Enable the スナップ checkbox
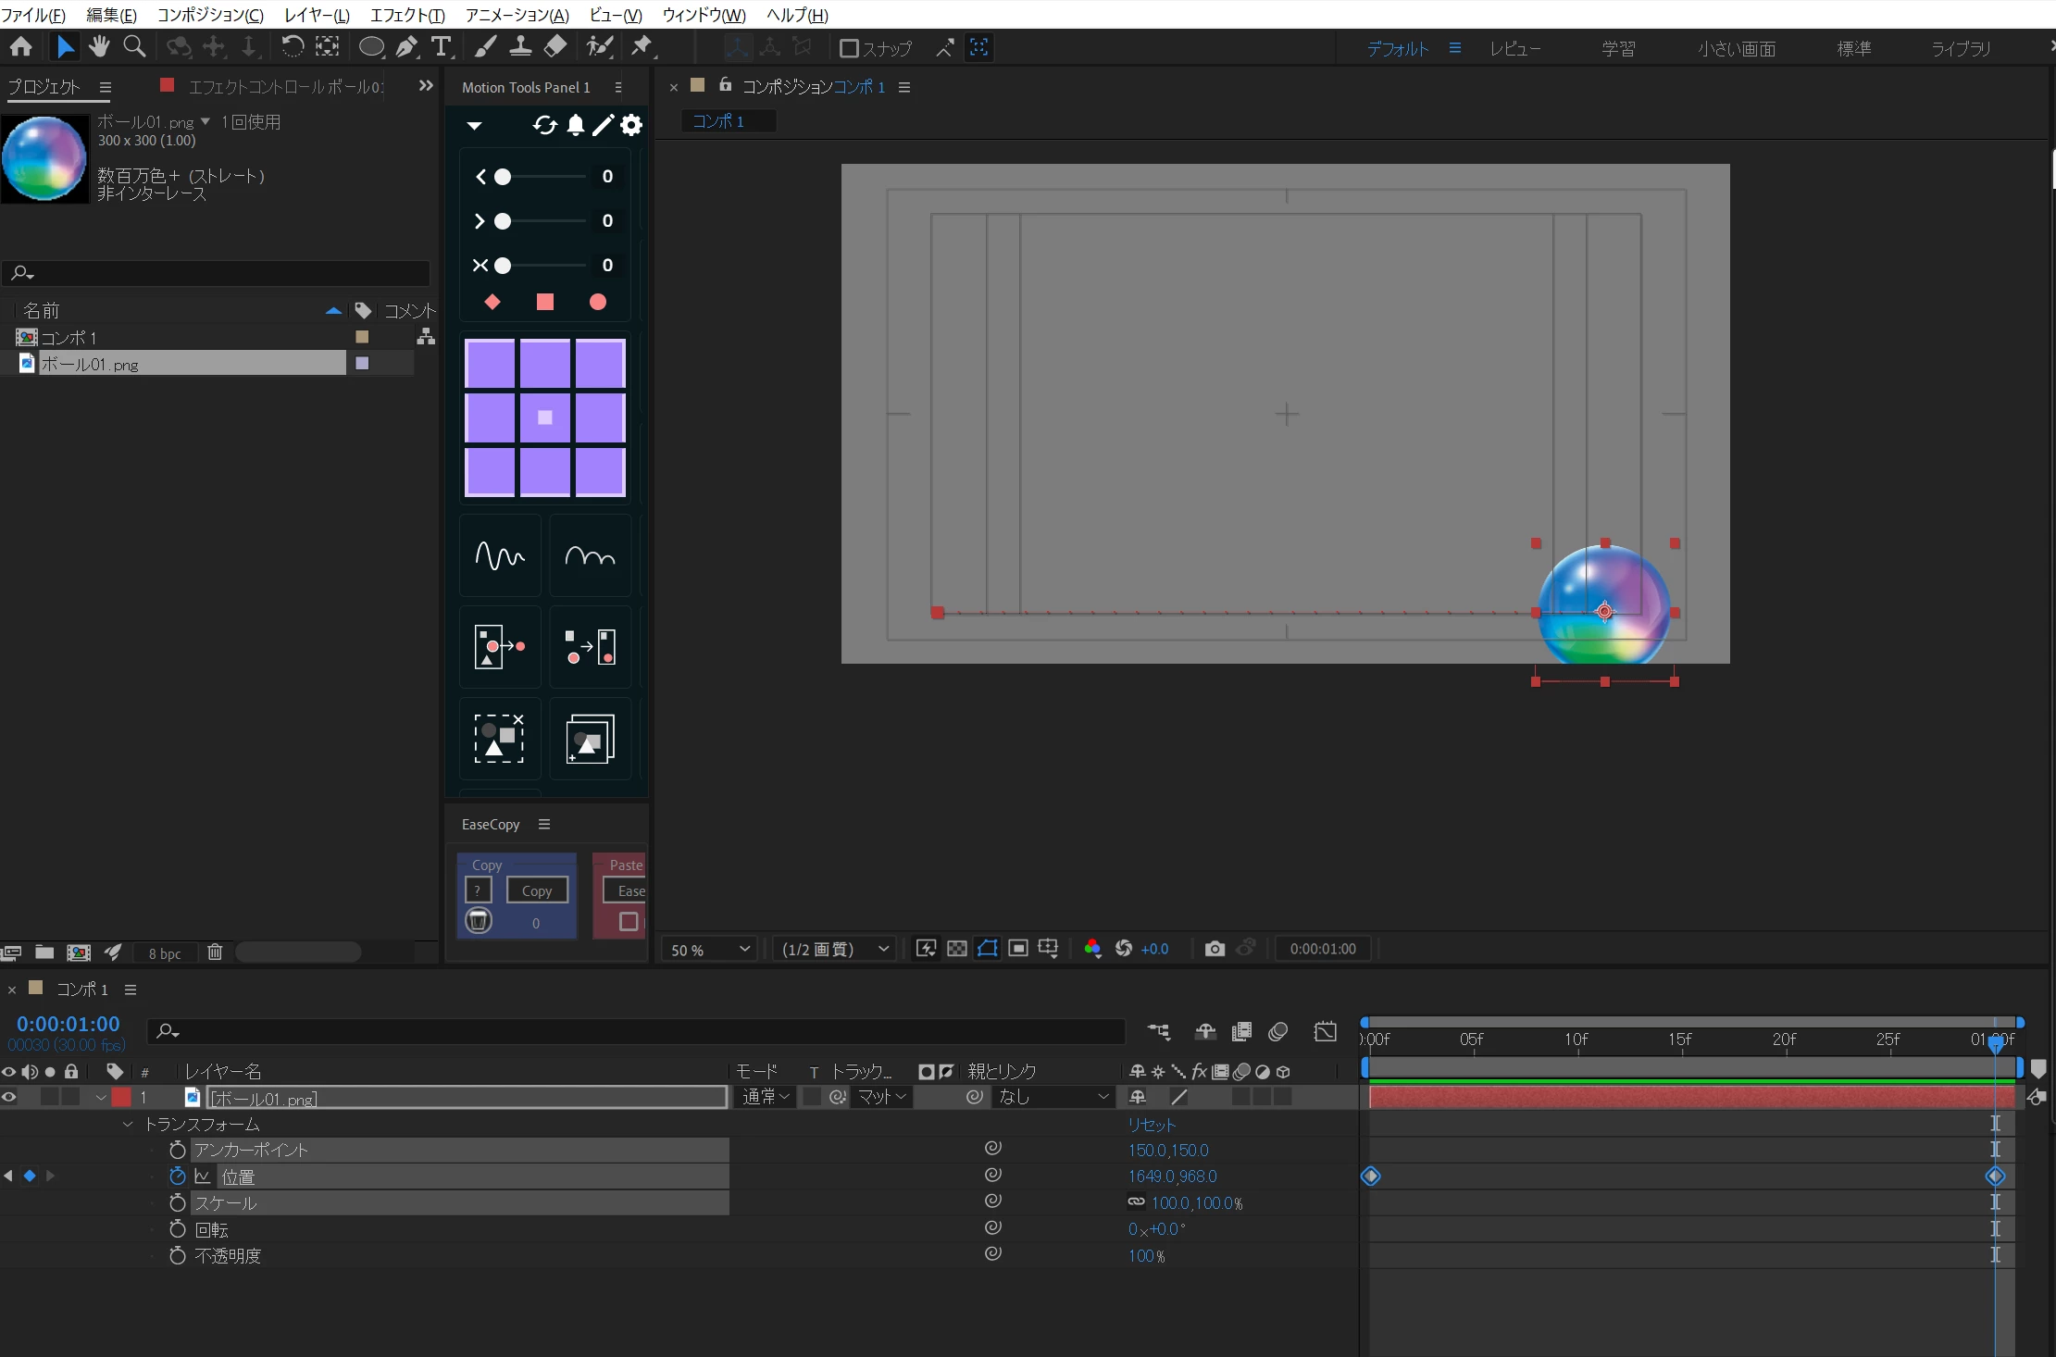Viewport: 2056px width, 1357px height. coord(848,48)
